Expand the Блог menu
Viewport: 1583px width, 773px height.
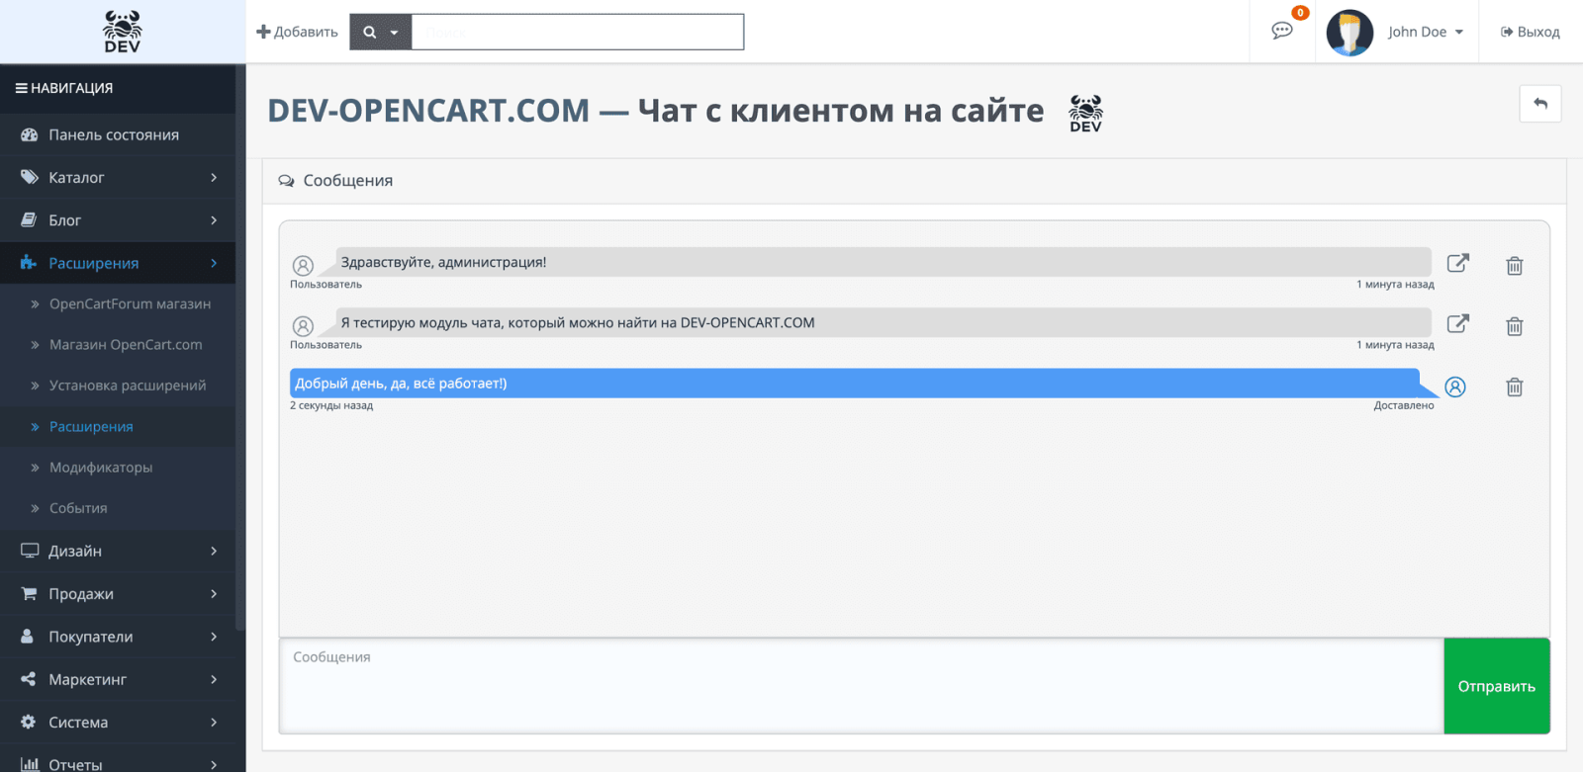point(118,219)
